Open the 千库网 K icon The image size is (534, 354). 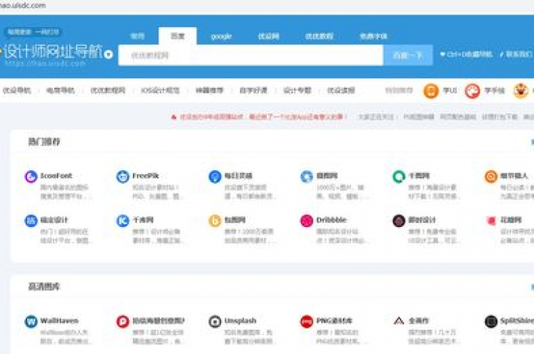(x=122, y=221)
